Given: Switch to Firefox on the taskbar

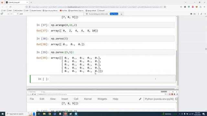Looking at the screenshot, I should coord(65,114).
